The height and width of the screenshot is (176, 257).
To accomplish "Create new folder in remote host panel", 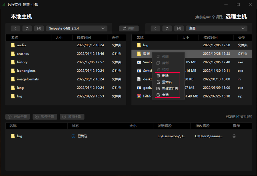I will 179,28.
